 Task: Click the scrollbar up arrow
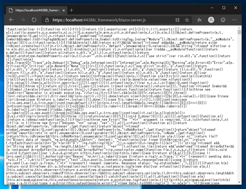tap(239, 28)
